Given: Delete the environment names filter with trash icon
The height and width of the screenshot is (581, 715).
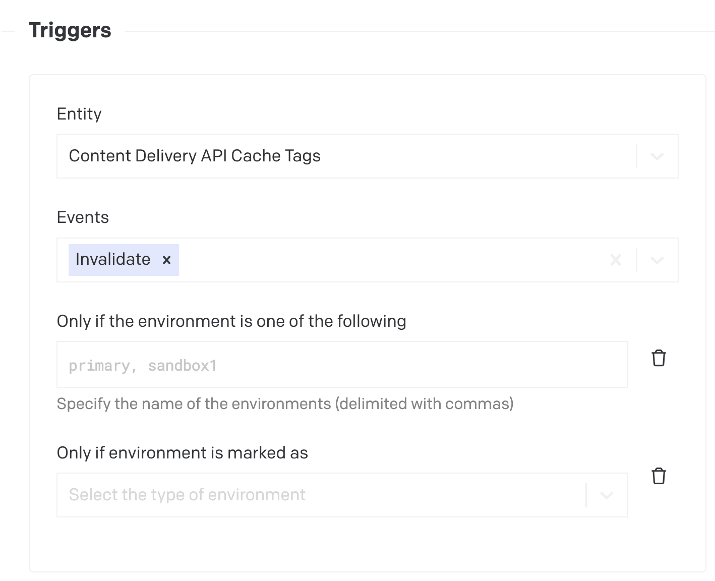Looking at the screenshot, I should pos(659,358).
